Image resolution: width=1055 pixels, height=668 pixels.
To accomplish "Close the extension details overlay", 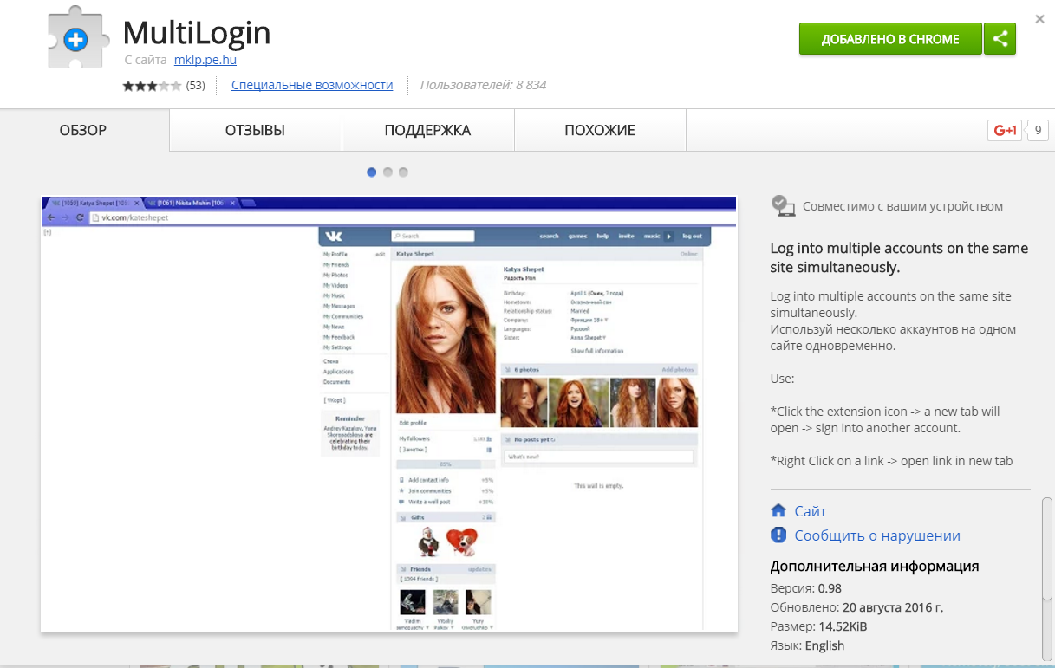I will coord(1039,18).
